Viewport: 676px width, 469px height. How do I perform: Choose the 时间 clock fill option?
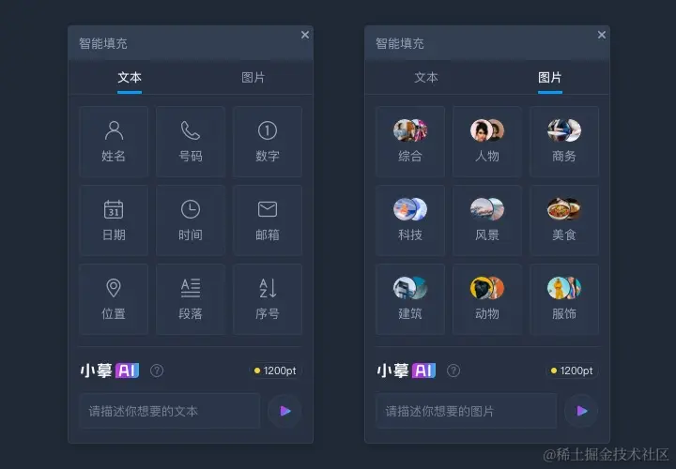tap(190, 220)
